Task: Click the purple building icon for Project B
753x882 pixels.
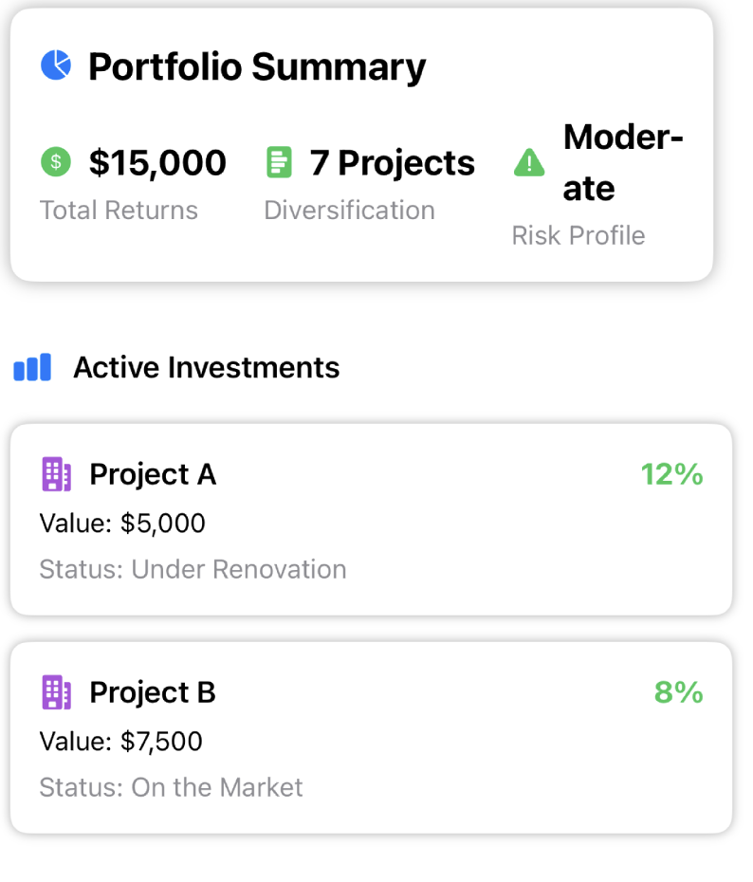Action: point(57,692)
